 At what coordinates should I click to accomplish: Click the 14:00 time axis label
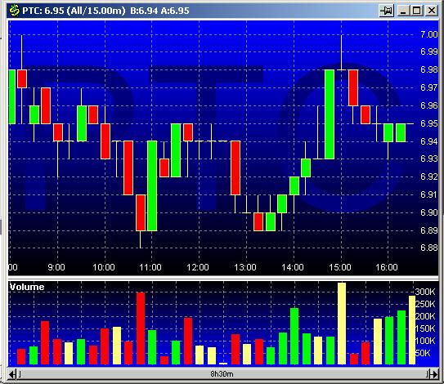pyautogui.click(x=293, y=267)
